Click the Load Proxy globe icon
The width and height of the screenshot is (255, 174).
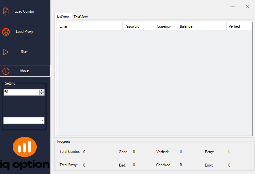pos(6,32)
